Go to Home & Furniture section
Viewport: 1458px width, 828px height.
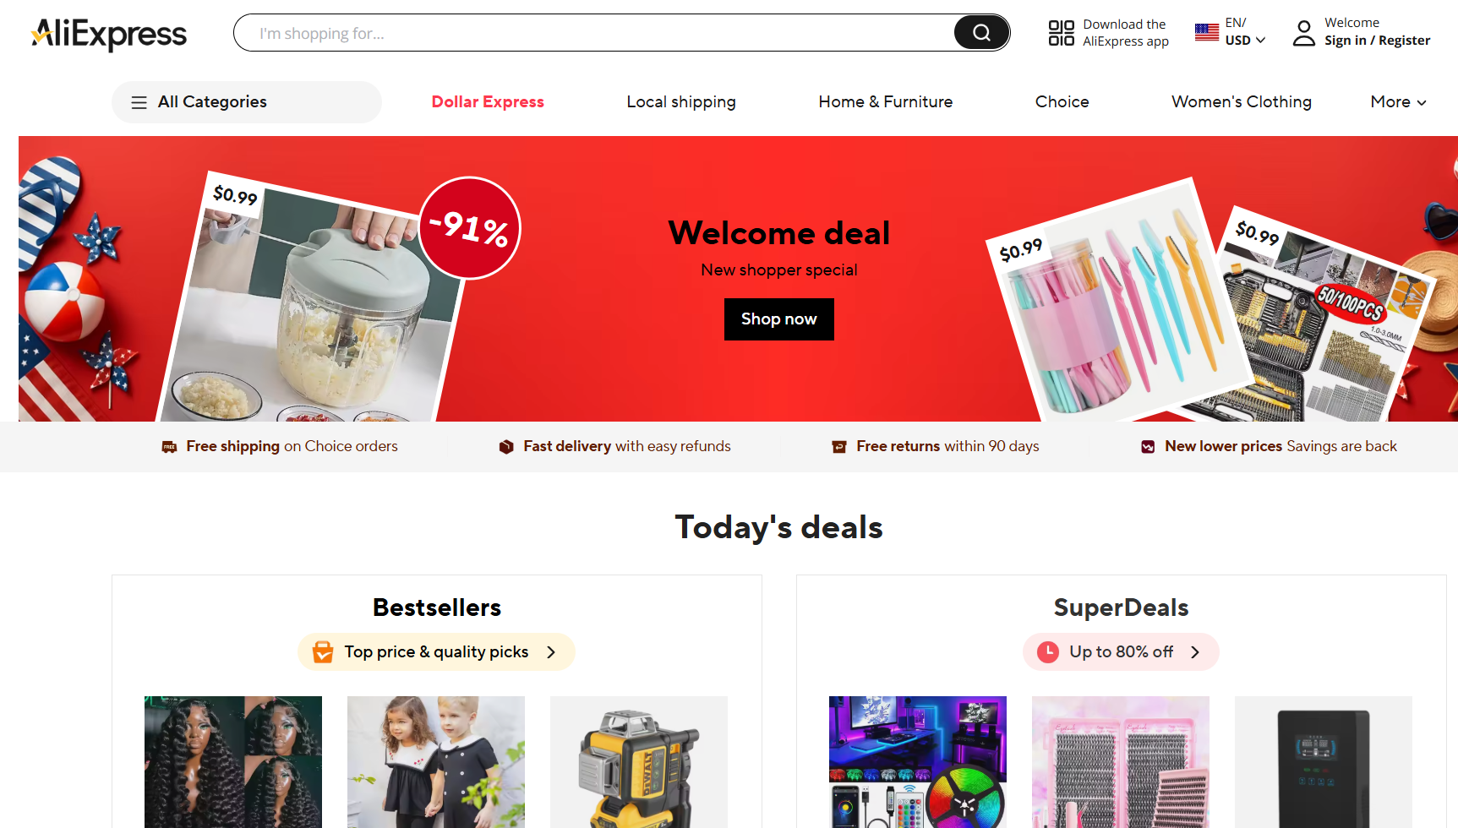[x=885, y=102]
